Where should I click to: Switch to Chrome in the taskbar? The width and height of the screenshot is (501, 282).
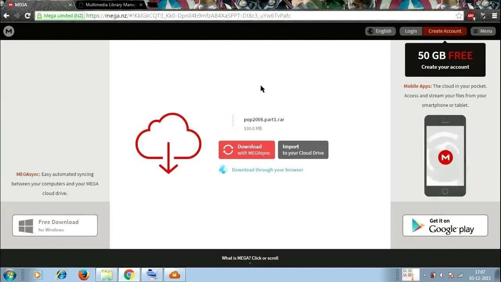pos(129,275)
